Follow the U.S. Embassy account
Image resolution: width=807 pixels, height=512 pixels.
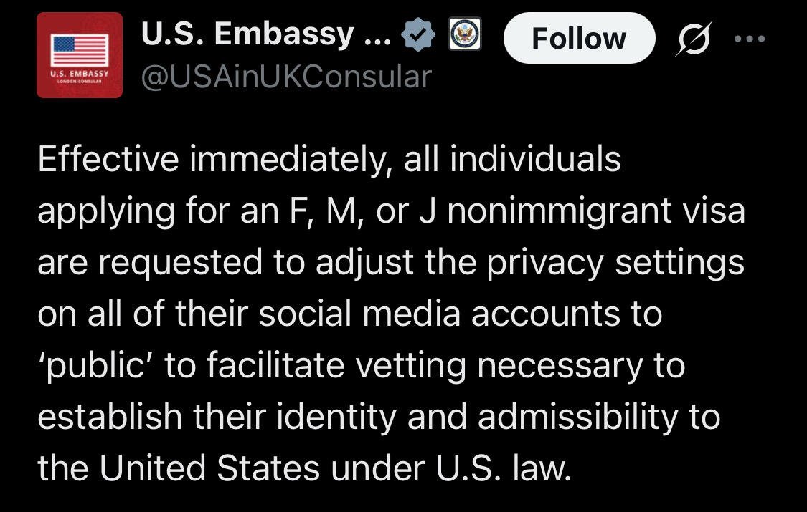[x=579, y=38]
